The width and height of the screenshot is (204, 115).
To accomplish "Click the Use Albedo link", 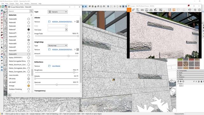I will coord(56,66).
